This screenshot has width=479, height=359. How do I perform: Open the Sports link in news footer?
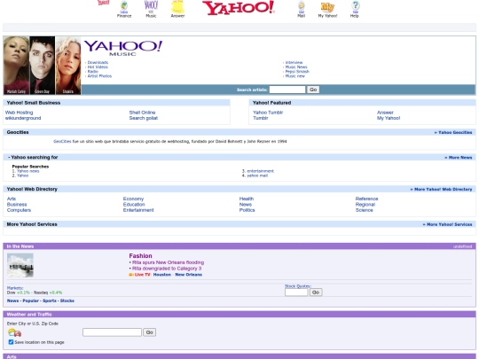(50, 300)
